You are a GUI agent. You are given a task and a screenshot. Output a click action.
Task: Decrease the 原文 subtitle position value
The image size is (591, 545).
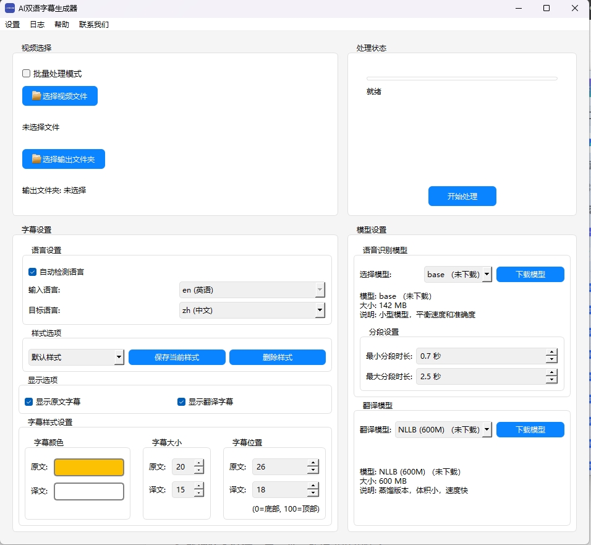click(x=313, y=470)
